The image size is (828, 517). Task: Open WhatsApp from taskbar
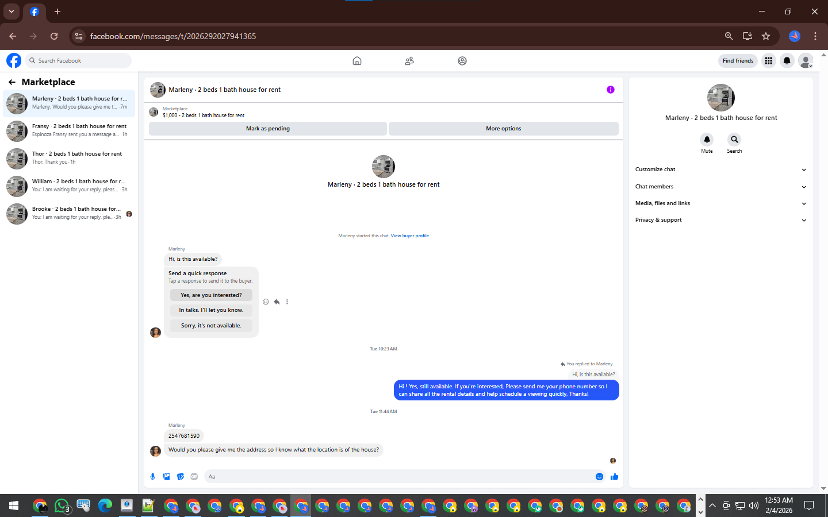tap(62, 506)
